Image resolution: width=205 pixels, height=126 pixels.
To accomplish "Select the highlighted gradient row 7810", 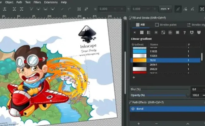I will pos(166,60).
